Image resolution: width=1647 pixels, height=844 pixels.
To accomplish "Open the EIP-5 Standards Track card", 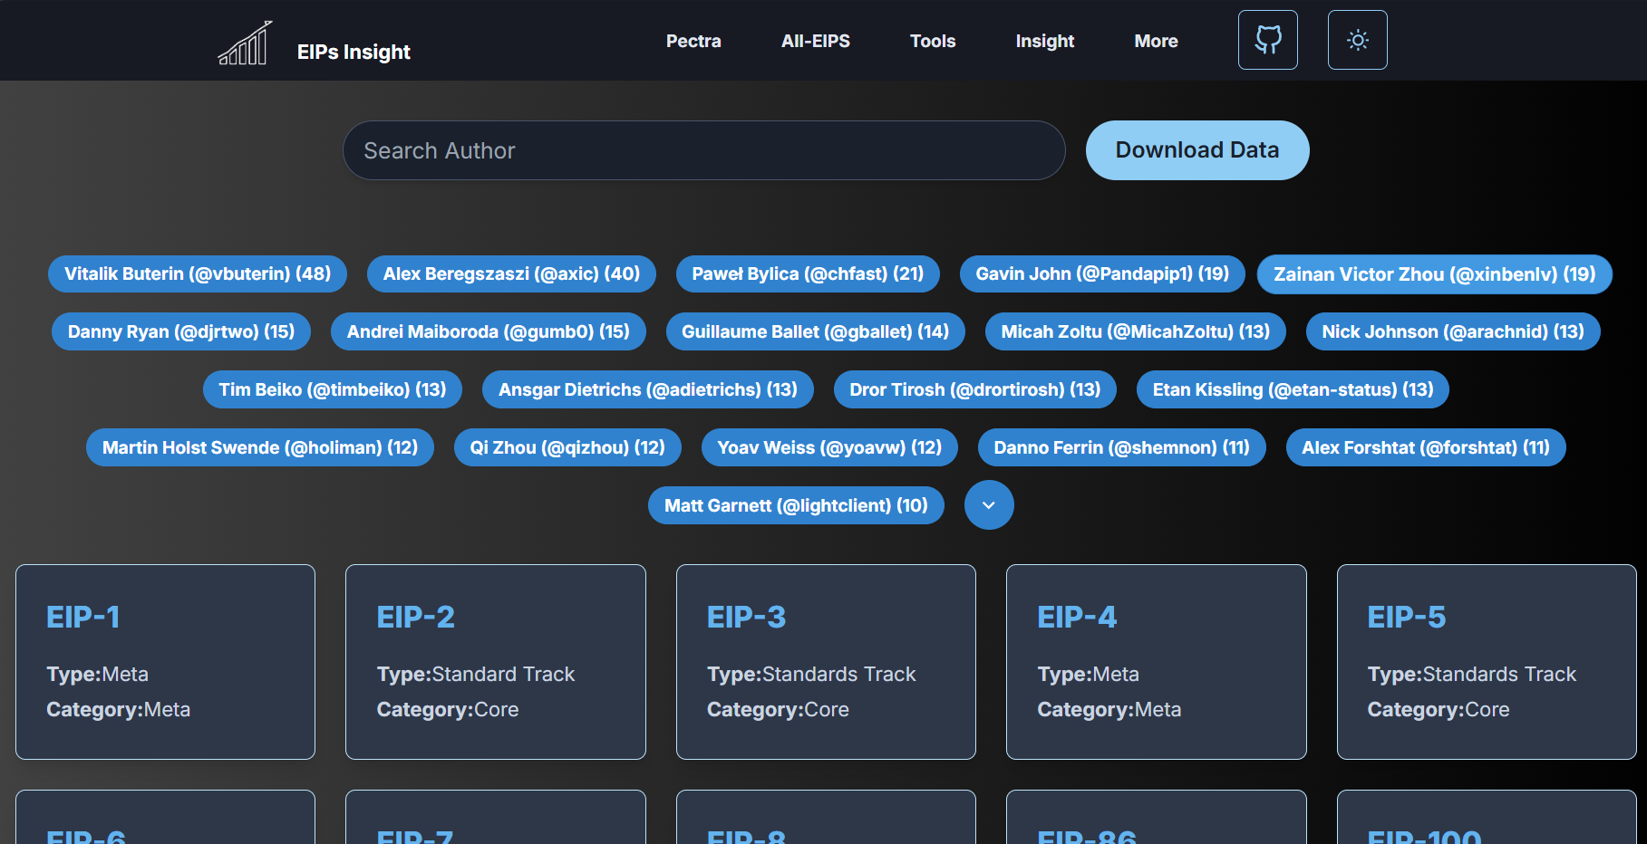I will click(1486, 662).
